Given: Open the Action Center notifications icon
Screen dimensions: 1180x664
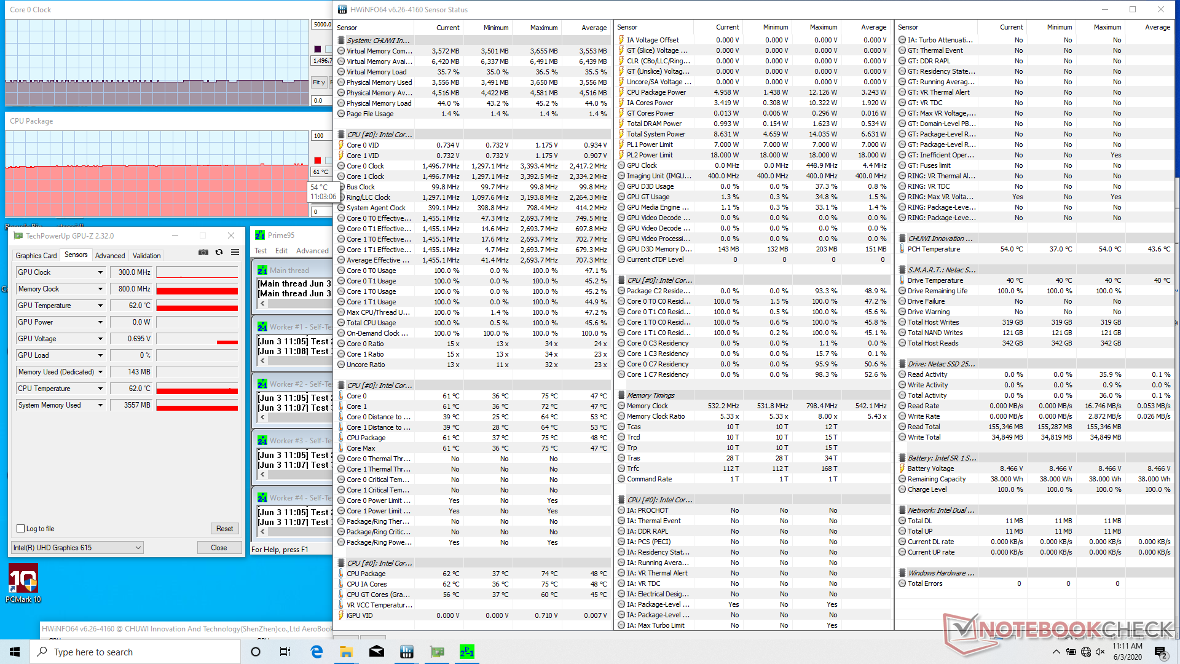Looking at the screenshot, I should (x=1161, y=652).
